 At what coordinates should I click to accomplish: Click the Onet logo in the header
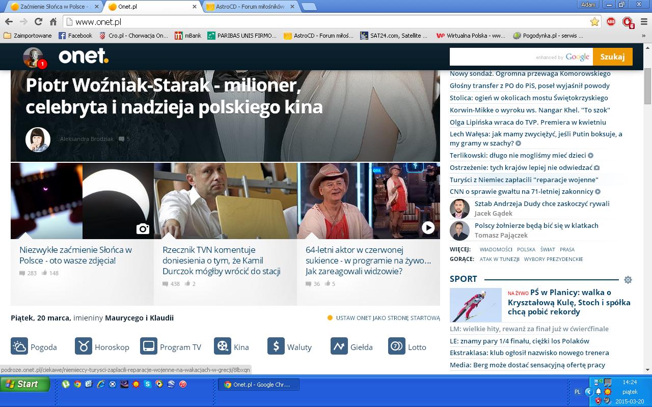point(84,56)
